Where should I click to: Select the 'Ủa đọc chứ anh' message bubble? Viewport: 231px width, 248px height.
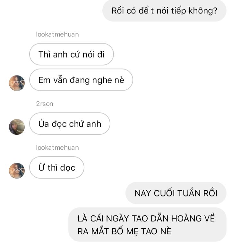70,124
